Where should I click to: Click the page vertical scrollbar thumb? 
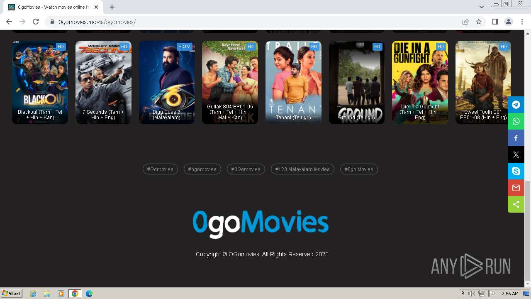pos(528,231)
